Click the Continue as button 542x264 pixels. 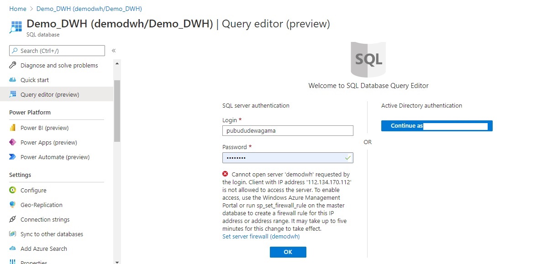(x=437, y=125)
